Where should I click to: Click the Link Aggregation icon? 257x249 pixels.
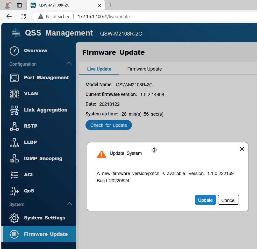pyautogui.click(x=14, y=110)
